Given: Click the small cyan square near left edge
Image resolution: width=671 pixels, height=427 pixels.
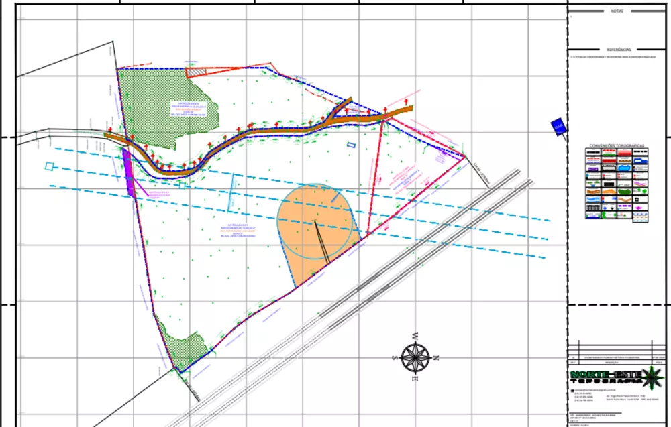Looking at the screenshot, I should (x=49, y=166).
